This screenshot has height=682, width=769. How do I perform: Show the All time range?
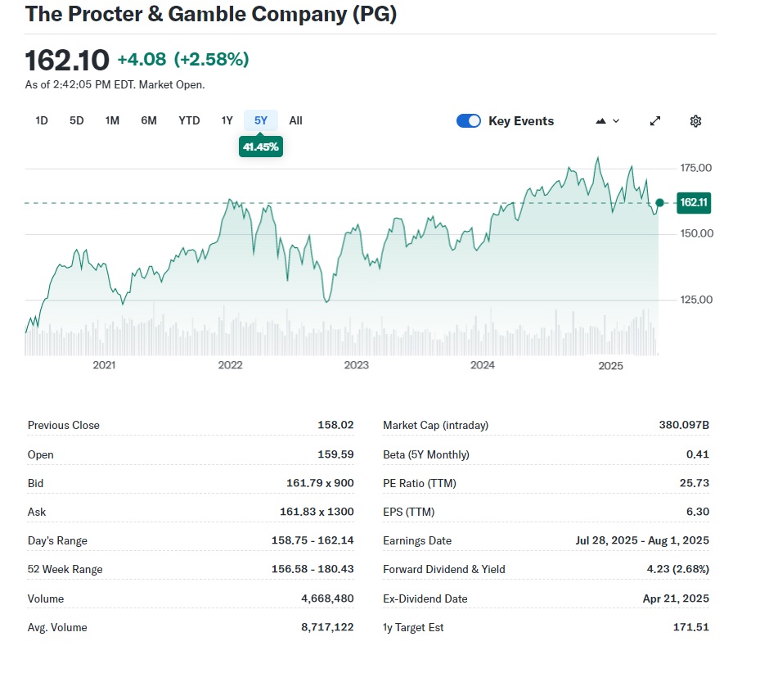tap(295, 120)
